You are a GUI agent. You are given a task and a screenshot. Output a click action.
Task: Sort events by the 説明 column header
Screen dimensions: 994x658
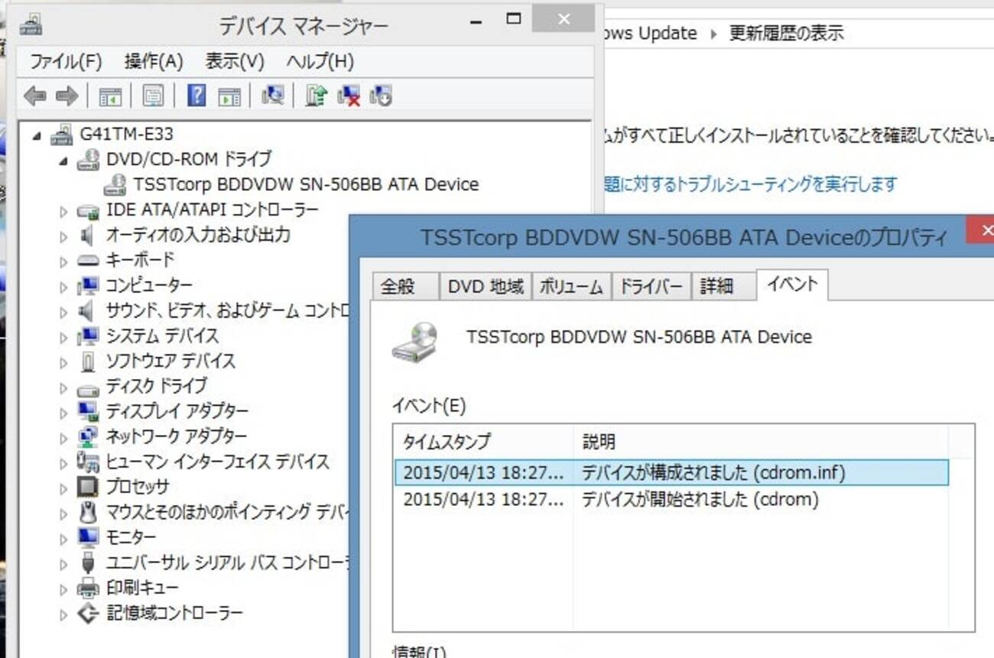point(760,442)
